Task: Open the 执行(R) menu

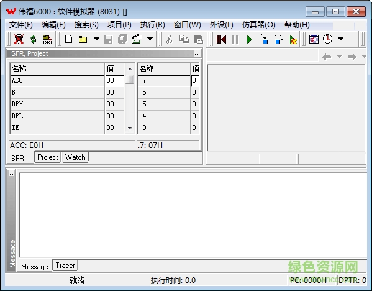Action: point(152,25)
